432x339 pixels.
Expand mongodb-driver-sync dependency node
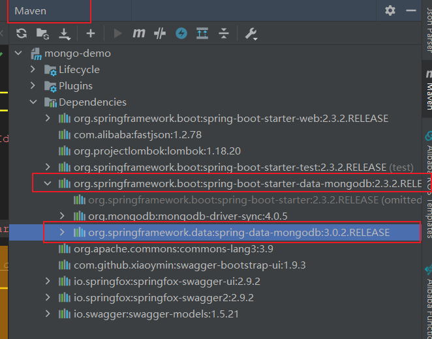(x=63, y=216)
